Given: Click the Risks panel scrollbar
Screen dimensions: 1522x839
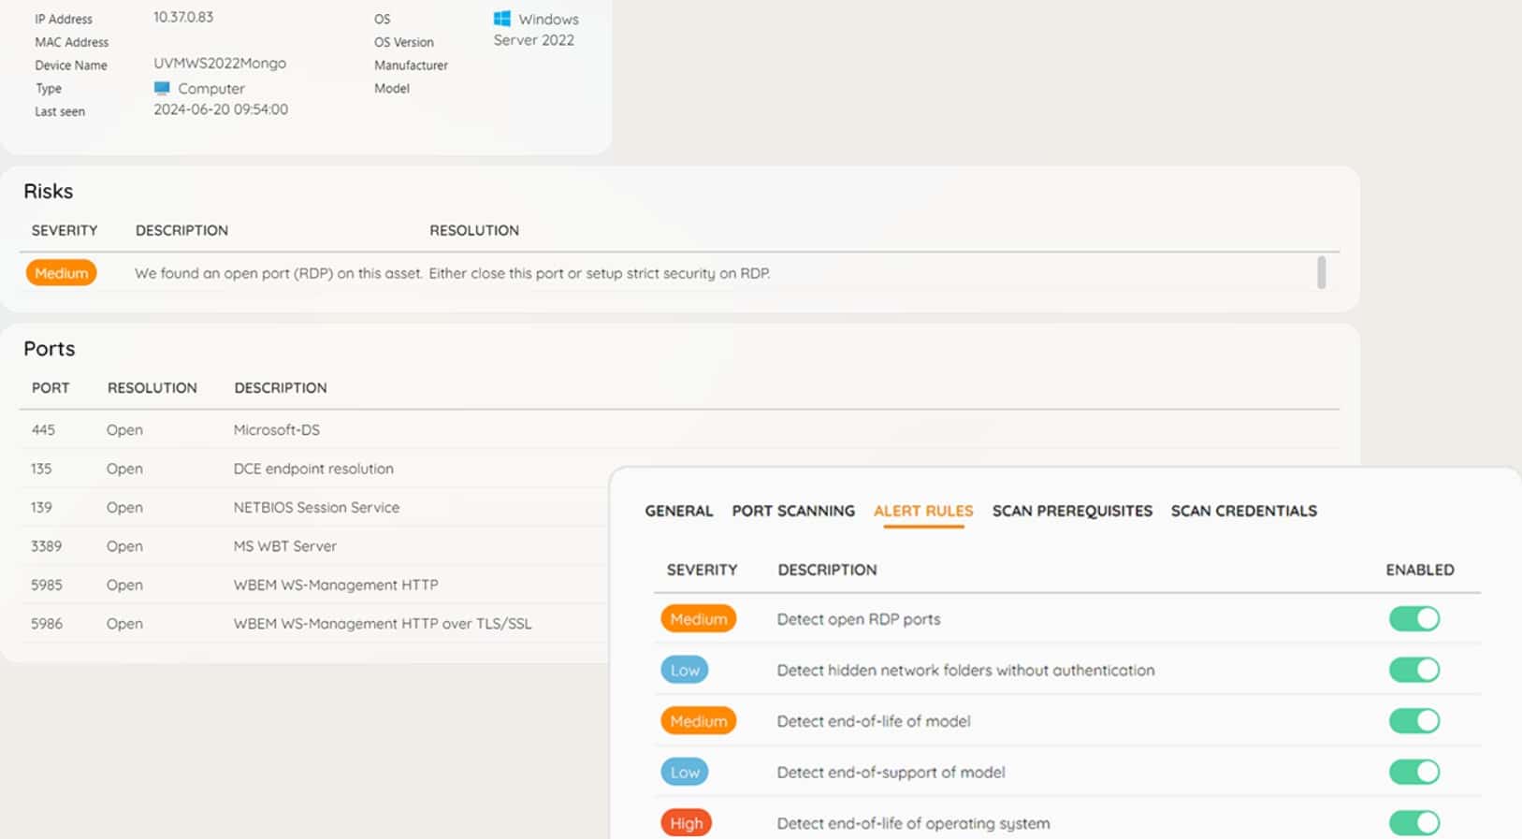Looking at the screenshot, I should point(1321,272).
